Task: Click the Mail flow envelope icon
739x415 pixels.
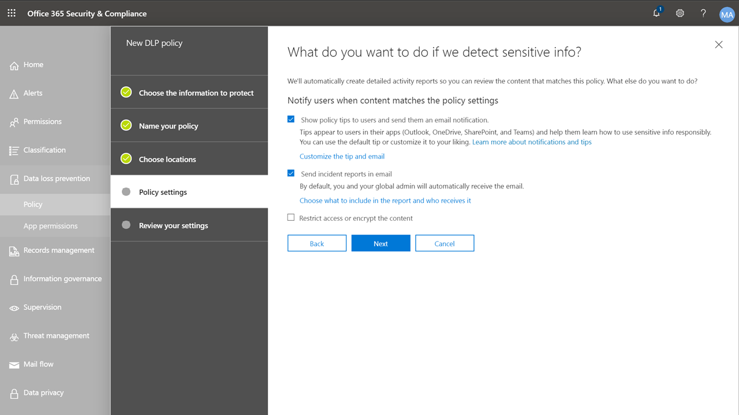Action: click(14, 365)
